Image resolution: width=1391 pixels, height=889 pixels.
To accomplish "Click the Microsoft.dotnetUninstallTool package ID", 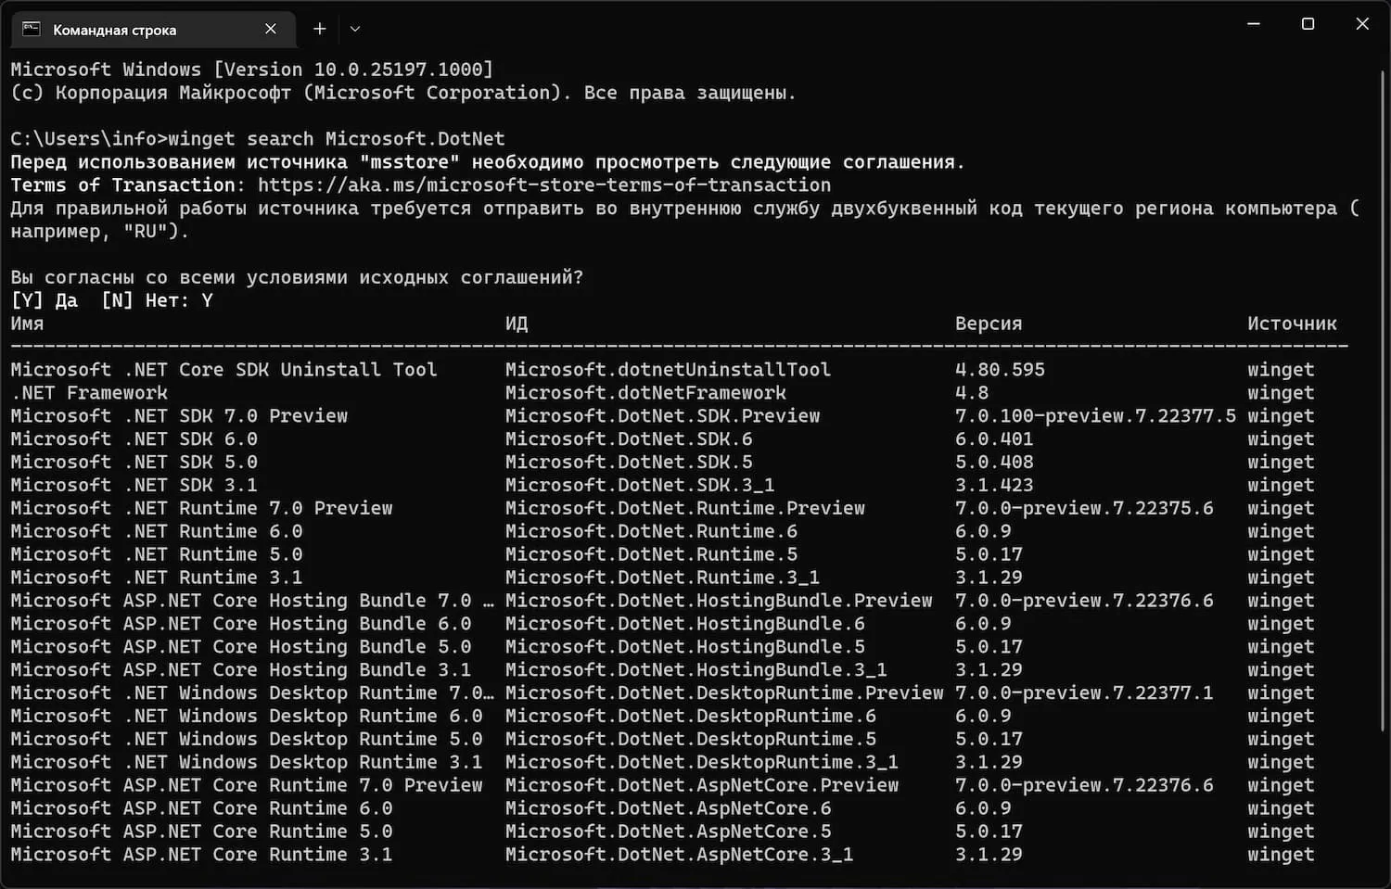I will coord(668,370).
